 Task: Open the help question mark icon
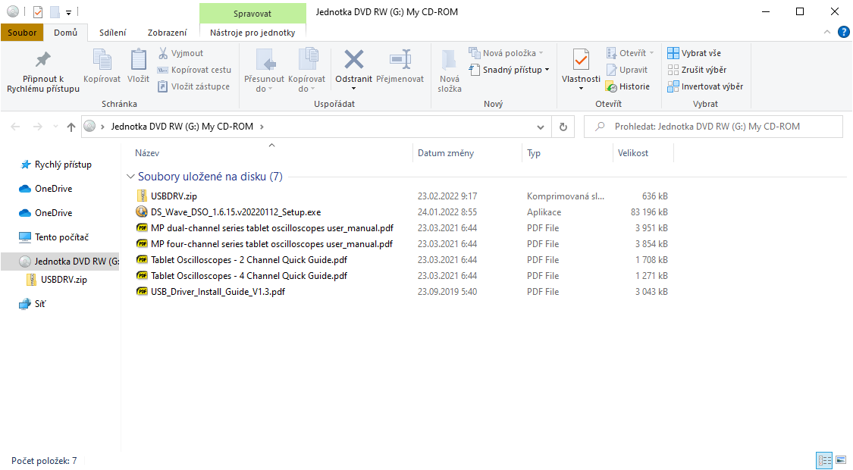click(843, 32)
